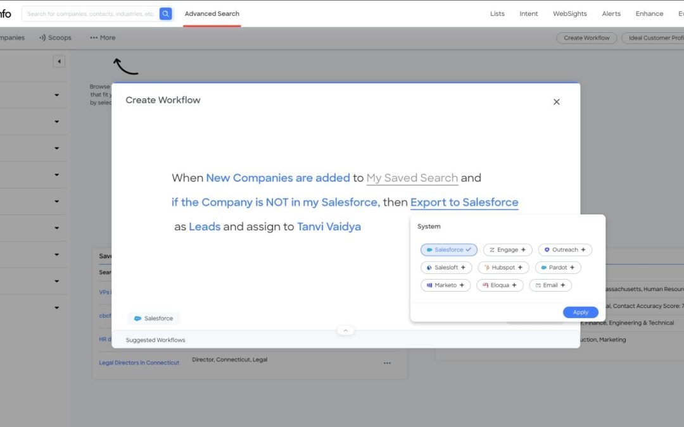The image size is (684, 427).
Task: Click the Suggested Workflows label
Action: tap(155, 340)
